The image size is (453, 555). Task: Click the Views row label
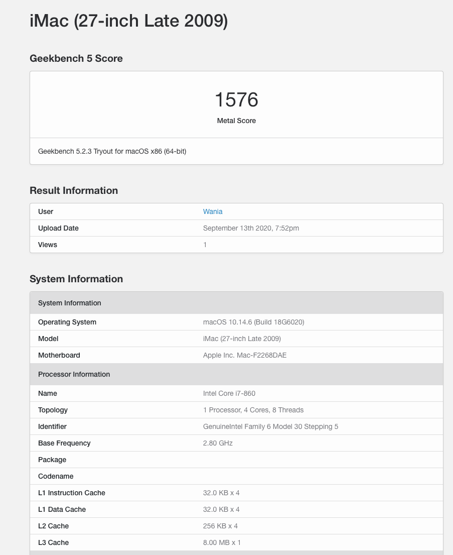point(48,245)
